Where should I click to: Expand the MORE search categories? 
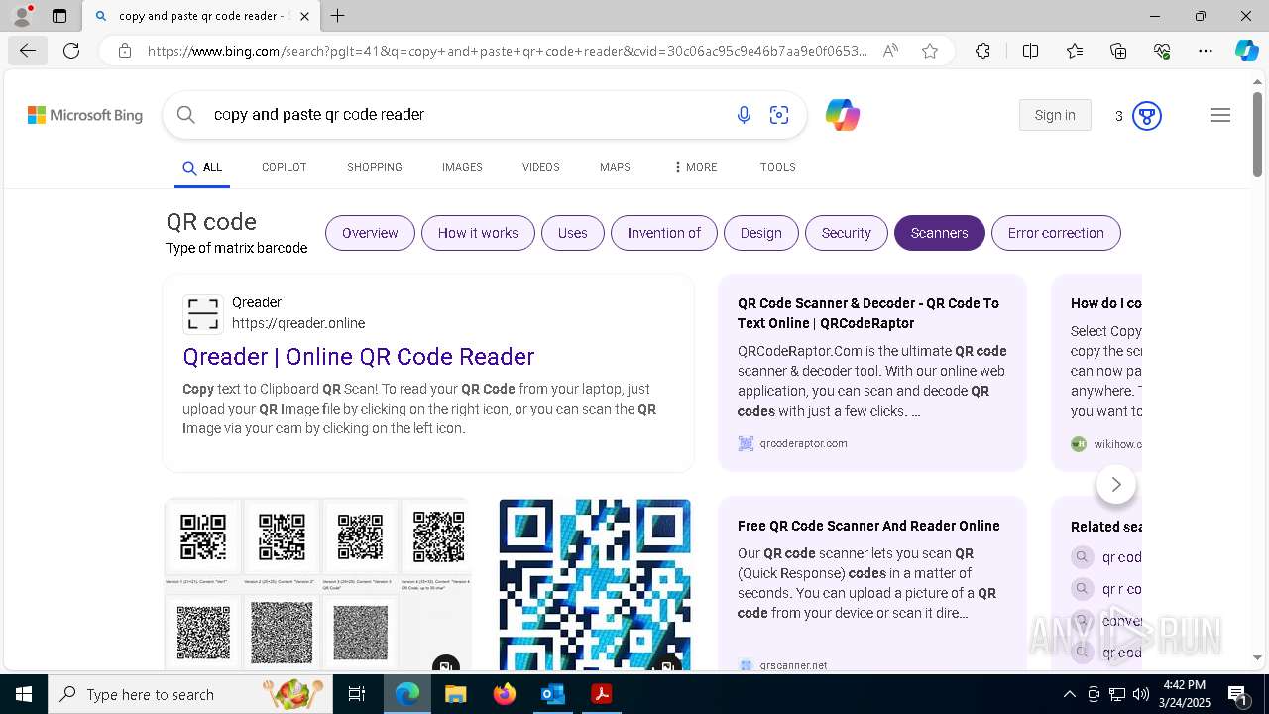pos(695,167)
